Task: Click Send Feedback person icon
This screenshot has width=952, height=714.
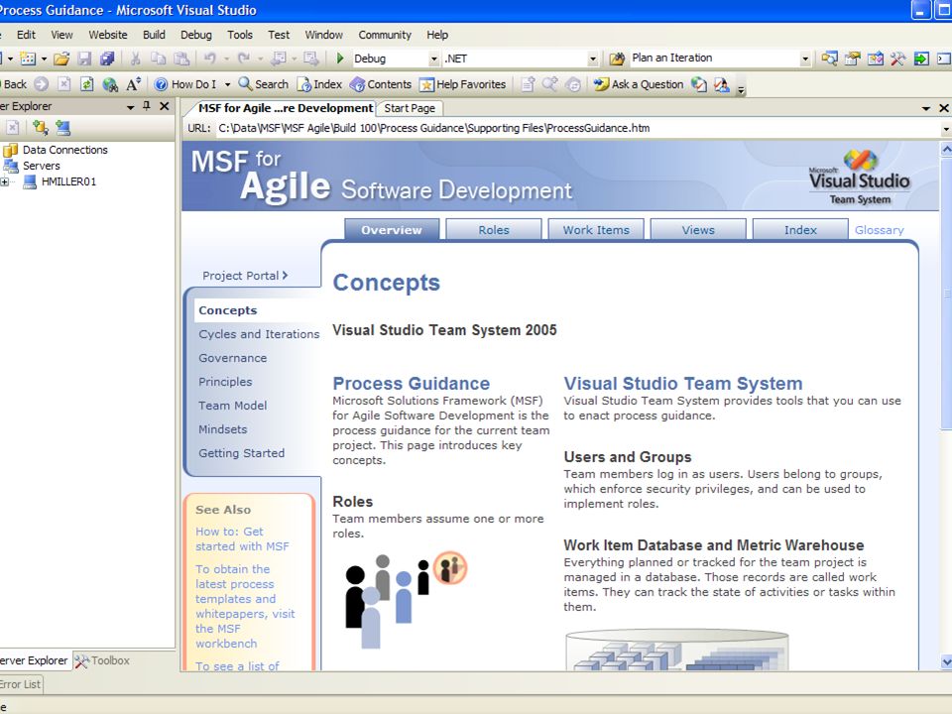Action: click(722, 84)
